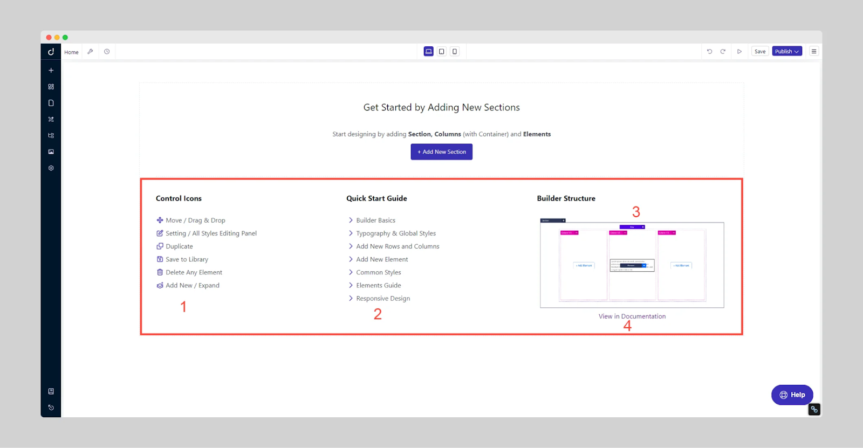
Task: Click the Get Started by Adding New Sections title
Action: coord(442,107)
